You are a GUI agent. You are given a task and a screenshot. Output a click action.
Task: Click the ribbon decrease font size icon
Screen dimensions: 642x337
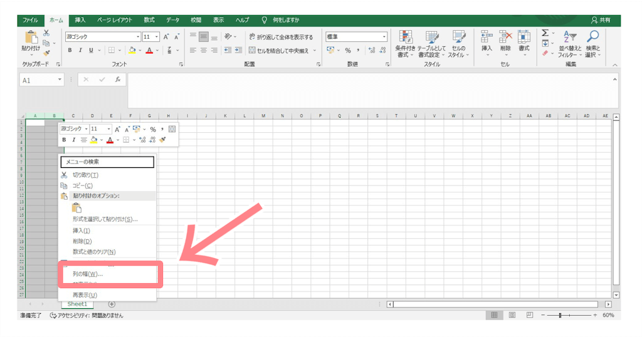[177, 37]
